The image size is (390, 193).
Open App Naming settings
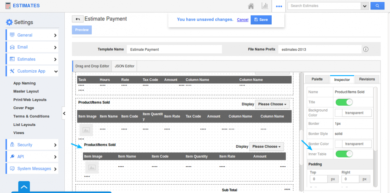[x=24, y=83]
